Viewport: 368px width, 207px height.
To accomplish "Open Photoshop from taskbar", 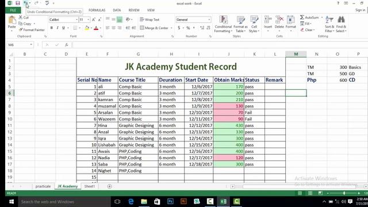I will pyautogui.click(x=170, y=201).
